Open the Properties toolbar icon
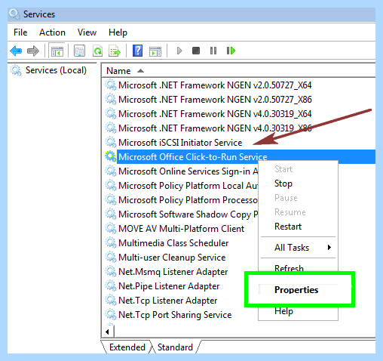 coord(79,51)
